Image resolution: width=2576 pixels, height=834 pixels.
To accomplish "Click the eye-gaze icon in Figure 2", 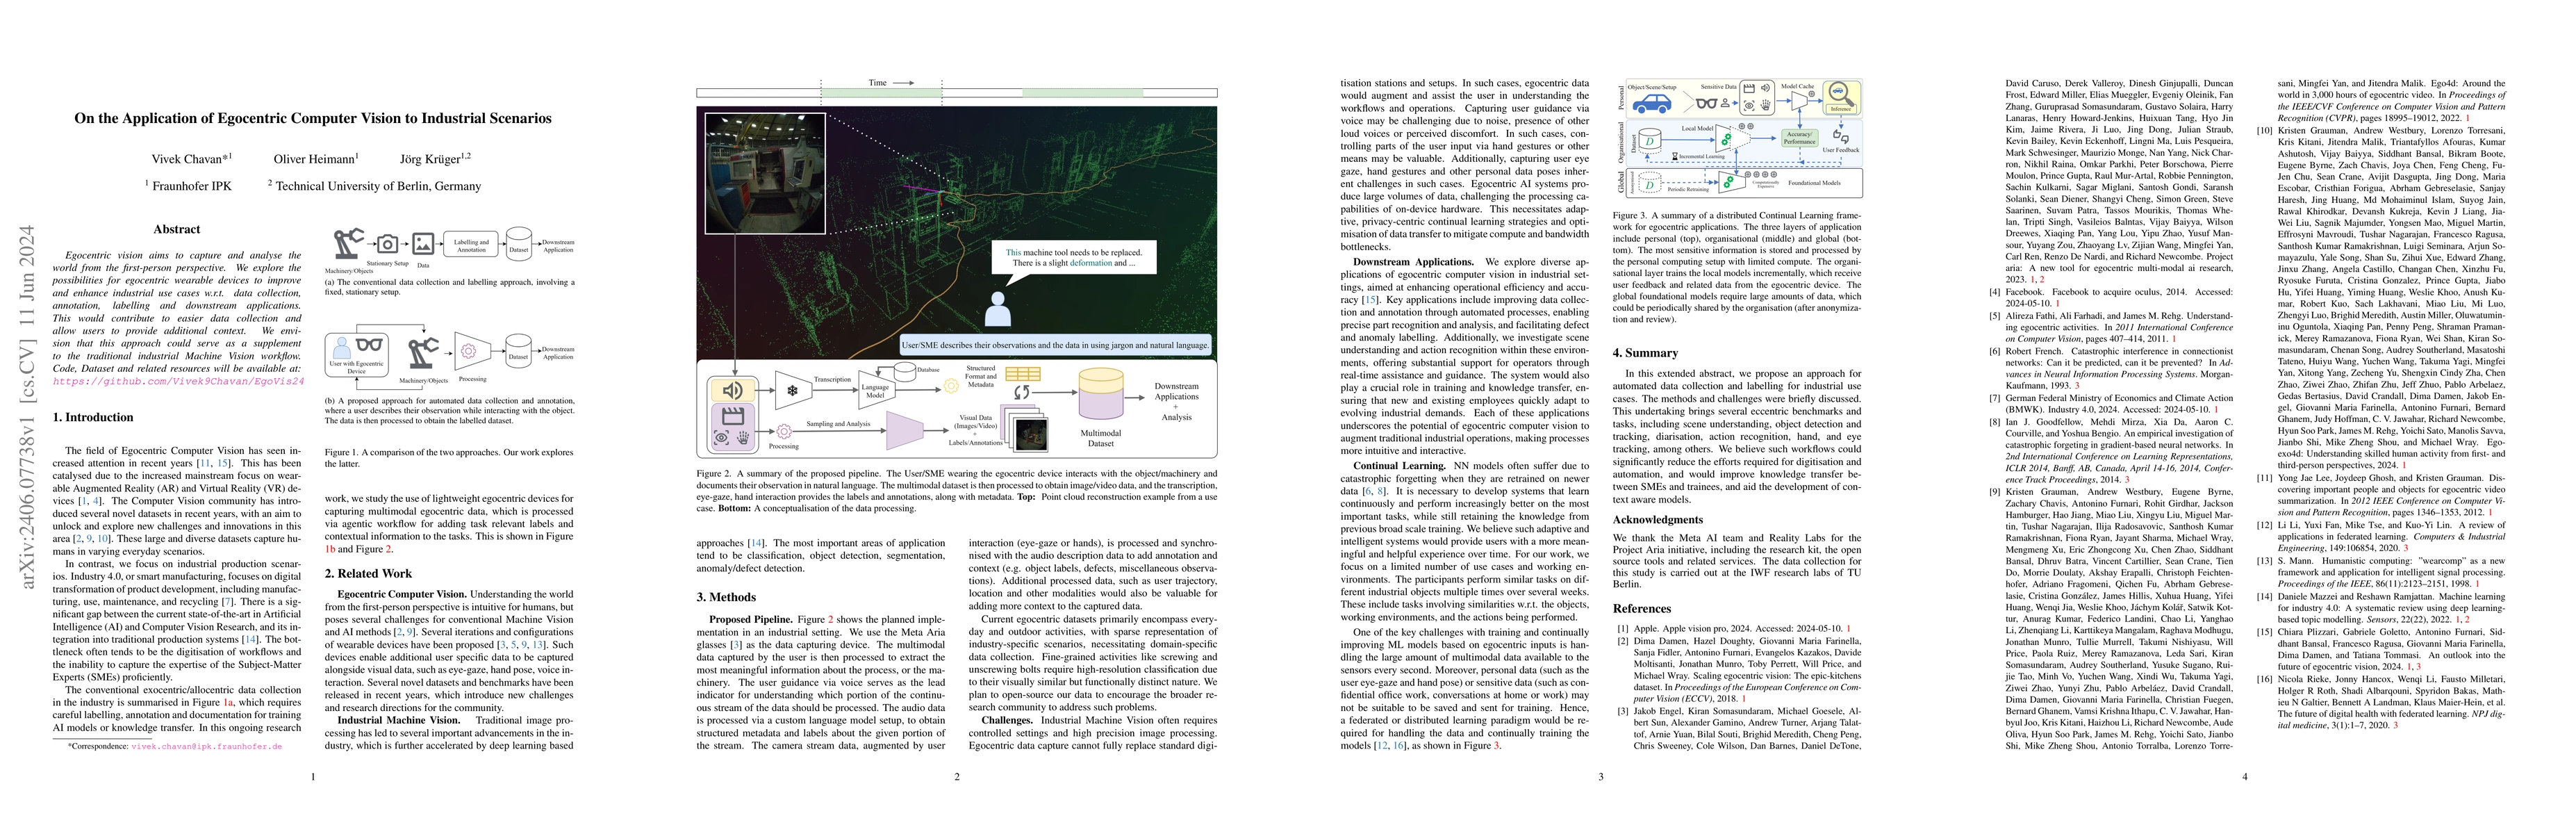I will [x=721, y=438].
